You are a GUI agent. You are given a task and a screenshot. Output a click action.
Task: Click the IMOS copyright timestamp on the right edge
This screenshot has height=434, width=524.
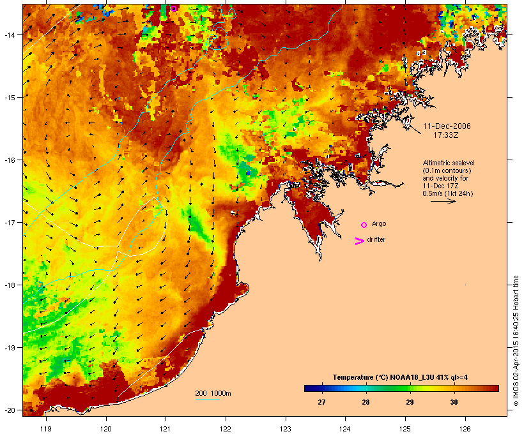pyautogui.click(x=516, y=341)
